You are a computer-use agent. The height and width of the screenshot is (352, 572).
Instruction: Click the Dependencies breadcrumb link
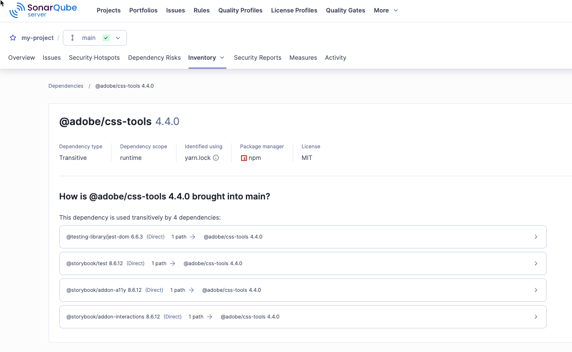(x=66, y=86)
